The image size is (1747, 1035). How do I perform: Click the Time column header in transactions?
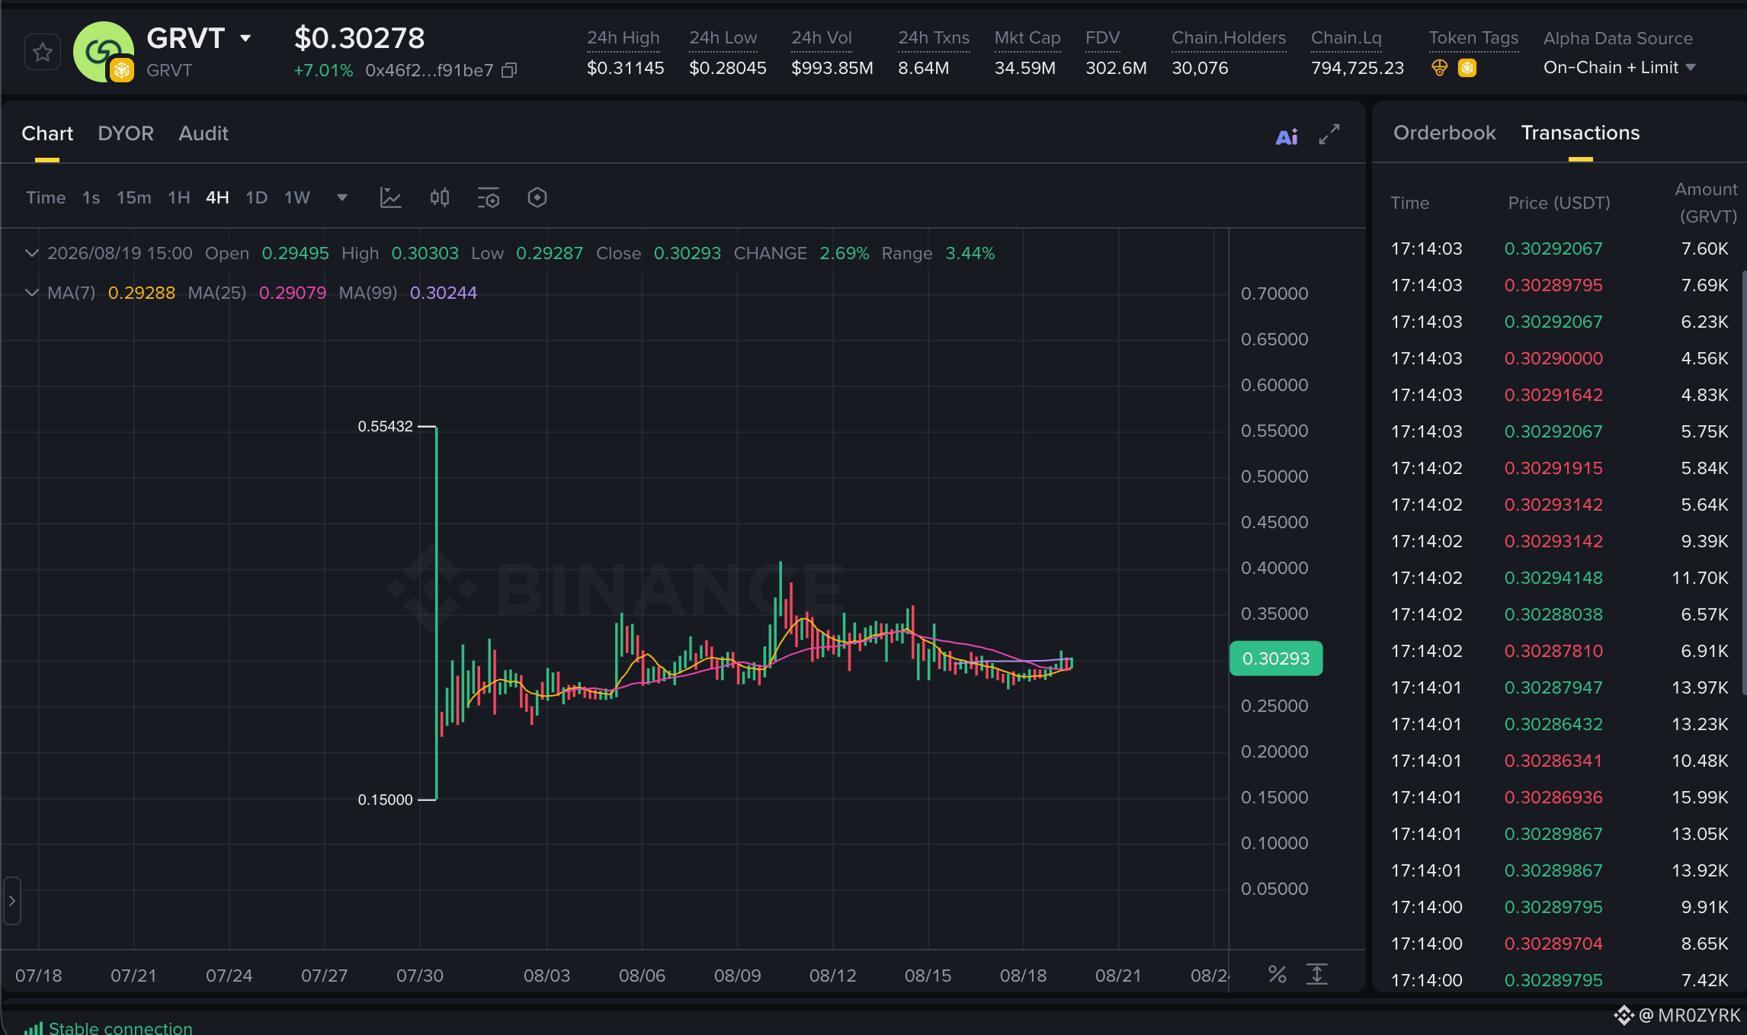(x=1409, y=203)
